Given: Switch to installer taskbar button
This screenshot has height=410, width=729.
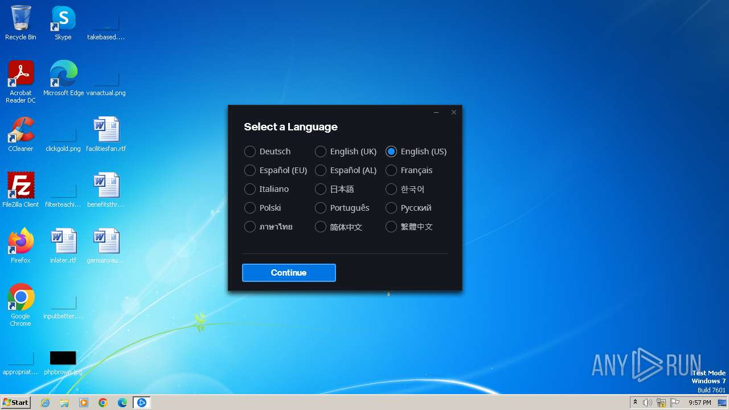Looking at the screenshot, I should [x=142, y=403].
